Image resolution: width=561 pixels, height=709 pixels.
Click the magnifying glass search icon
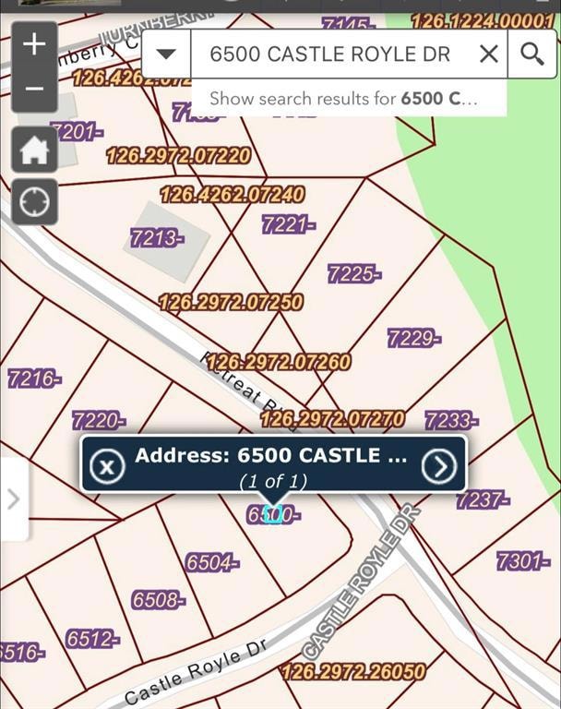pyautogui.click(x=532, y=54)
